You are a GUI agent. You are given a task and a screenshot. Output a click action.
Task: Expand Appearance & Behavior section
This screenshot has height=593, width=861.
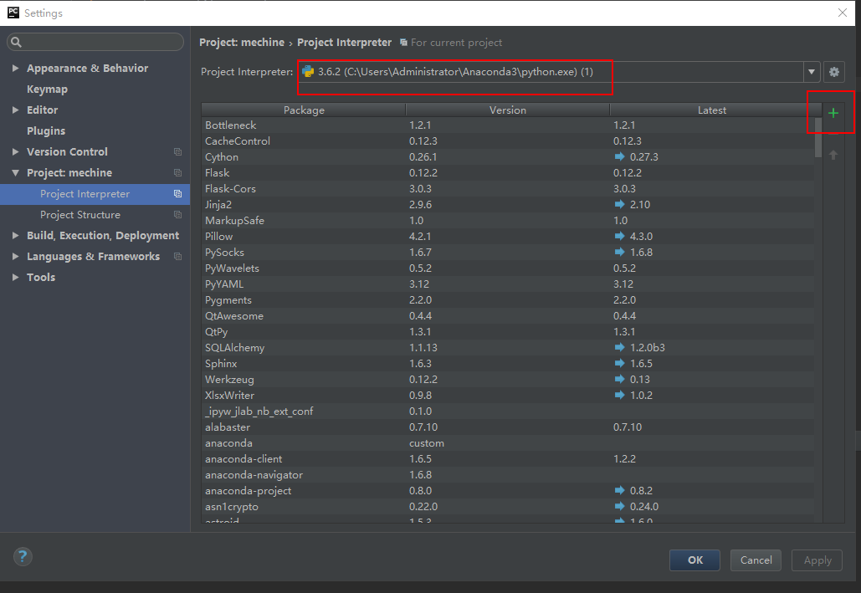15,68
